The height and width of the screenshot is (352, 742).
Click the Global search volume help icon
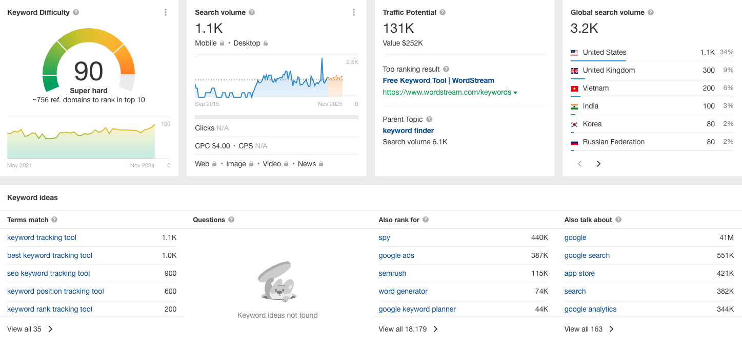coord(651,12)
